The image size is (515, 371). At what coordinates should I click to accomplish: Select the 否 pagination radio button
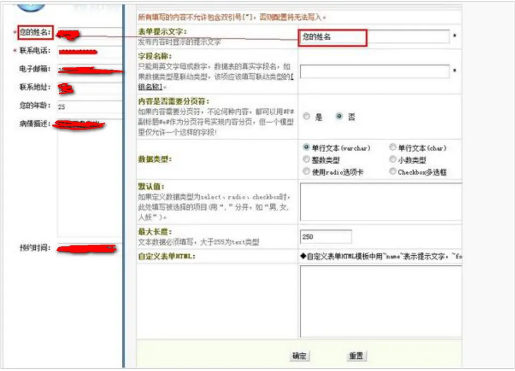point(339,116)
